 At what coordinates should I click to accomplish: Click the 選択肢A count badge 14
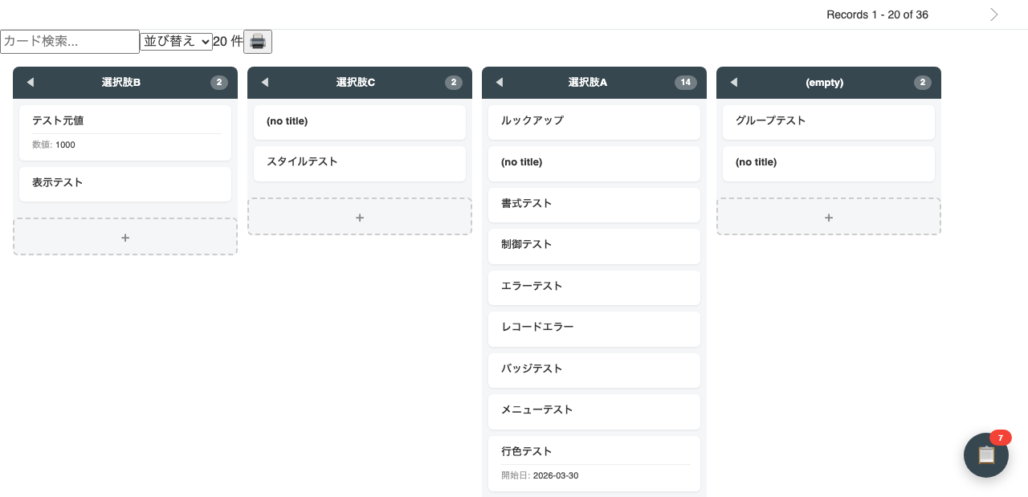click(685, 83)
